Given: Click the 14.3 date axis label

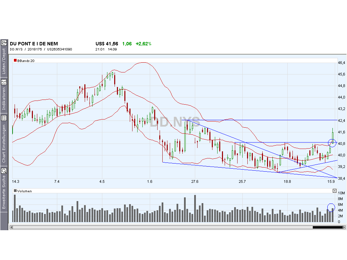Looking at the screenshot, I should point(16,181).
